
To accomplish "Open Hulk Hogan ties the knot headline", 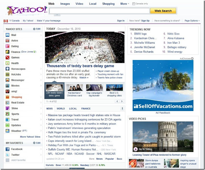I will coord(77,132).
